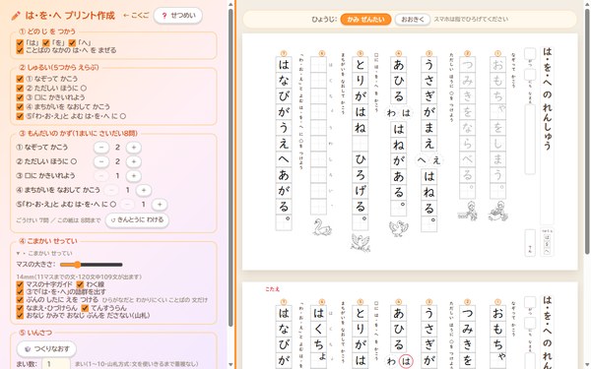Open the せつめい help button
Screen dimensions: 591x369
[178, 16]
